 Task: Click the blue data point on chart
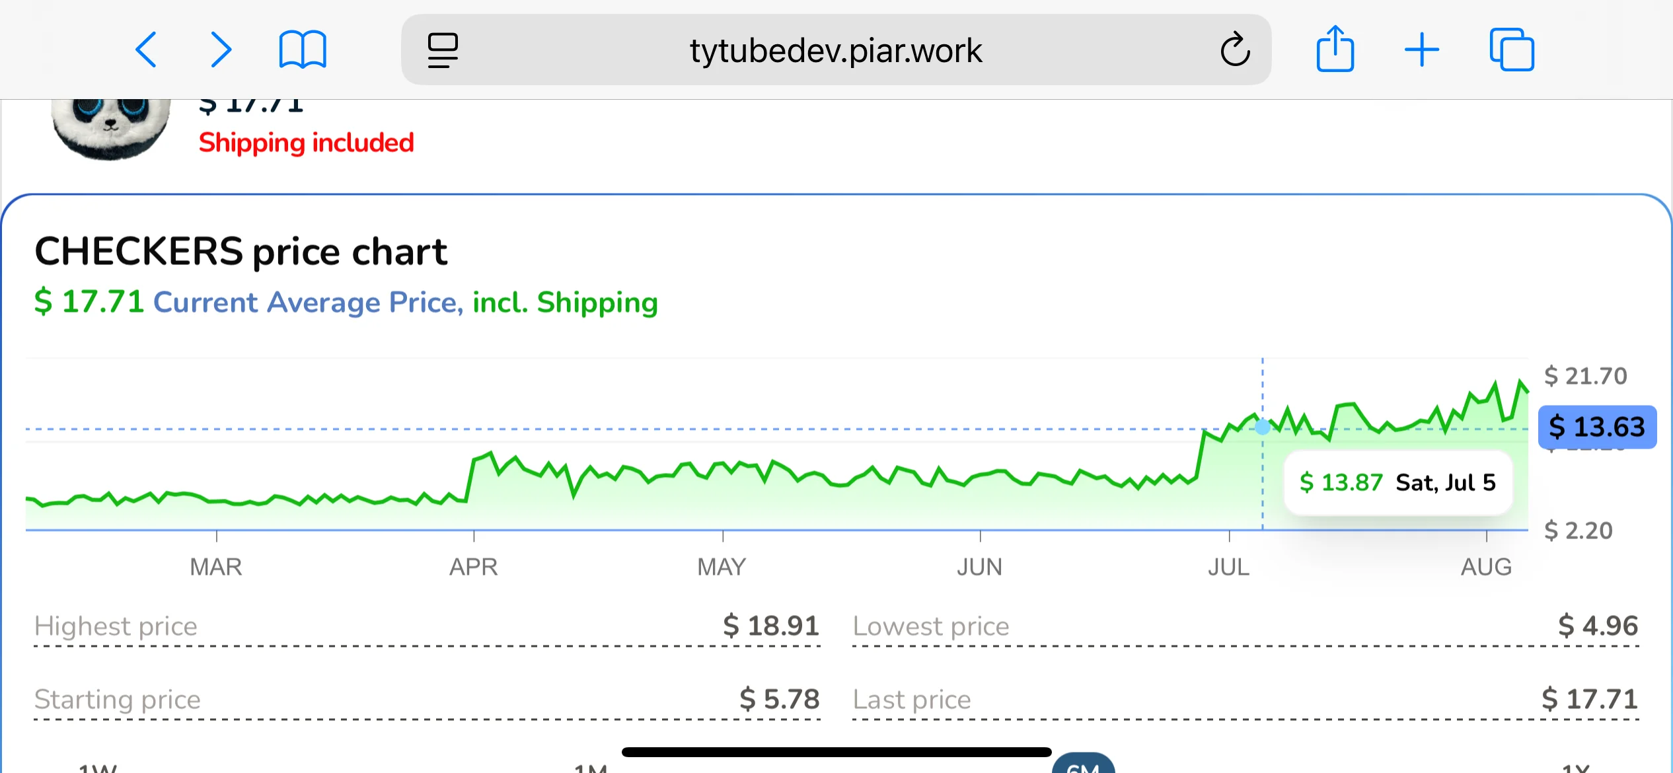pyautogui.click(x=1263, y=427)
